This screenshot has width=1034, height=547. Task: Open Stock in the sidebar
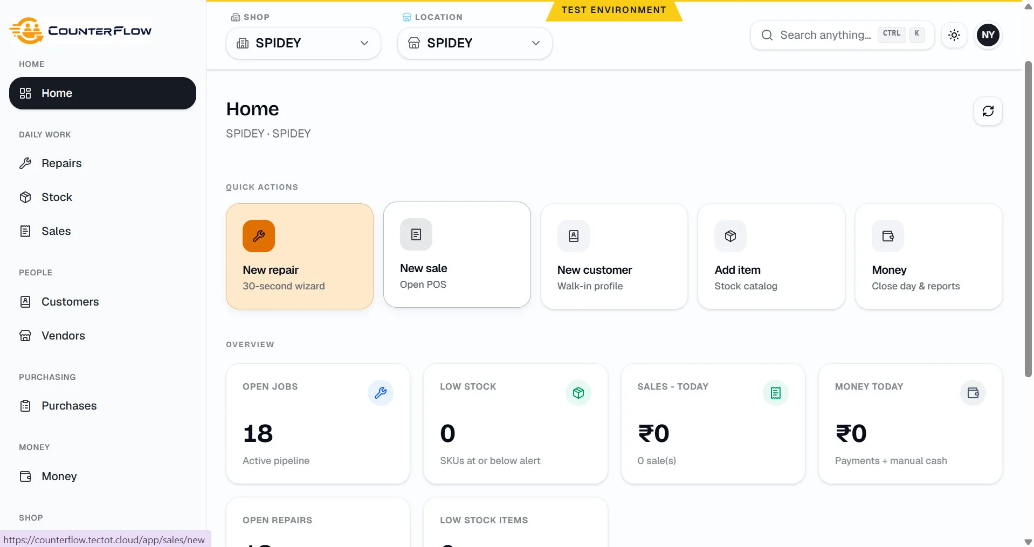[x=102, y=197]
